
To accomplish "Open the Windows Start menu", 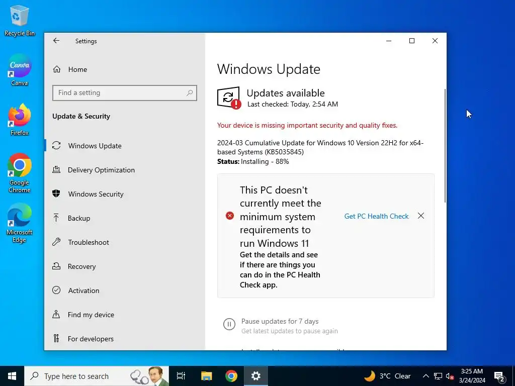I will [x=12, y=376].
